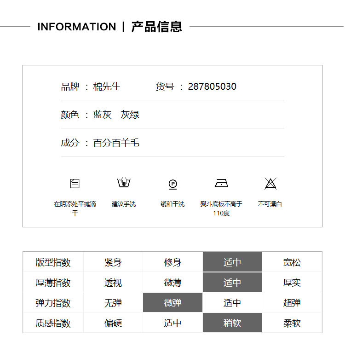Click the 成分 label

[x=70, y=143]
